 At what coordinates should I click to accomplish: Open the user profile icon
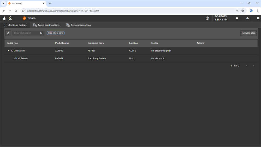4,18
